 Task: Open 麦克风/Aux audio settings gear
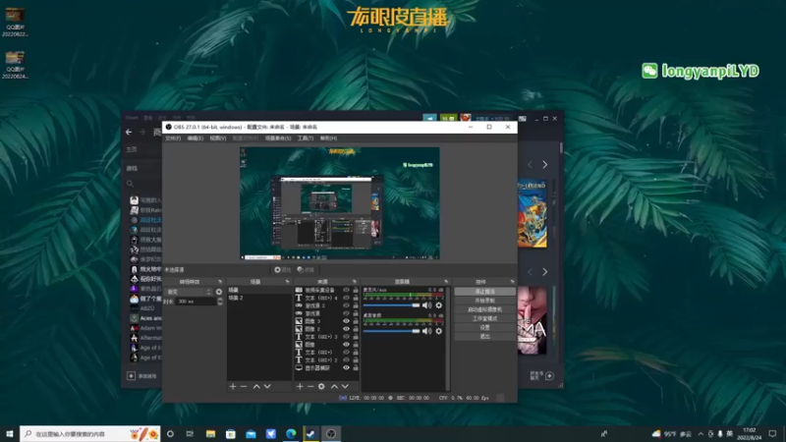click(x=438, y=305)
